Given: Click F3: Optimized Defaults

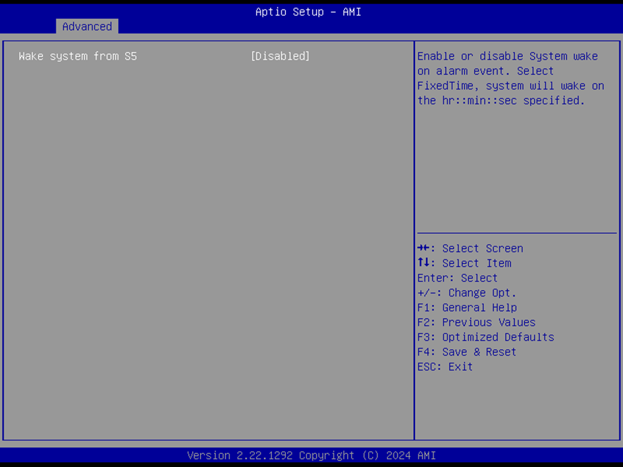Looking at the screenshot, I should pos(485,337).
